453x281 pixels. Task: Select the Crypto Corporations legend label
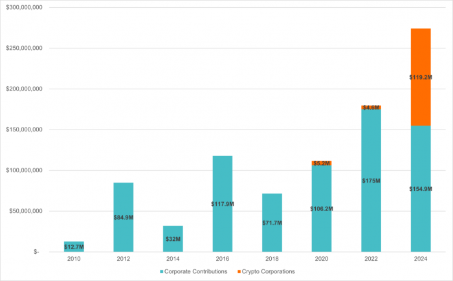click(x=269, y=271)
